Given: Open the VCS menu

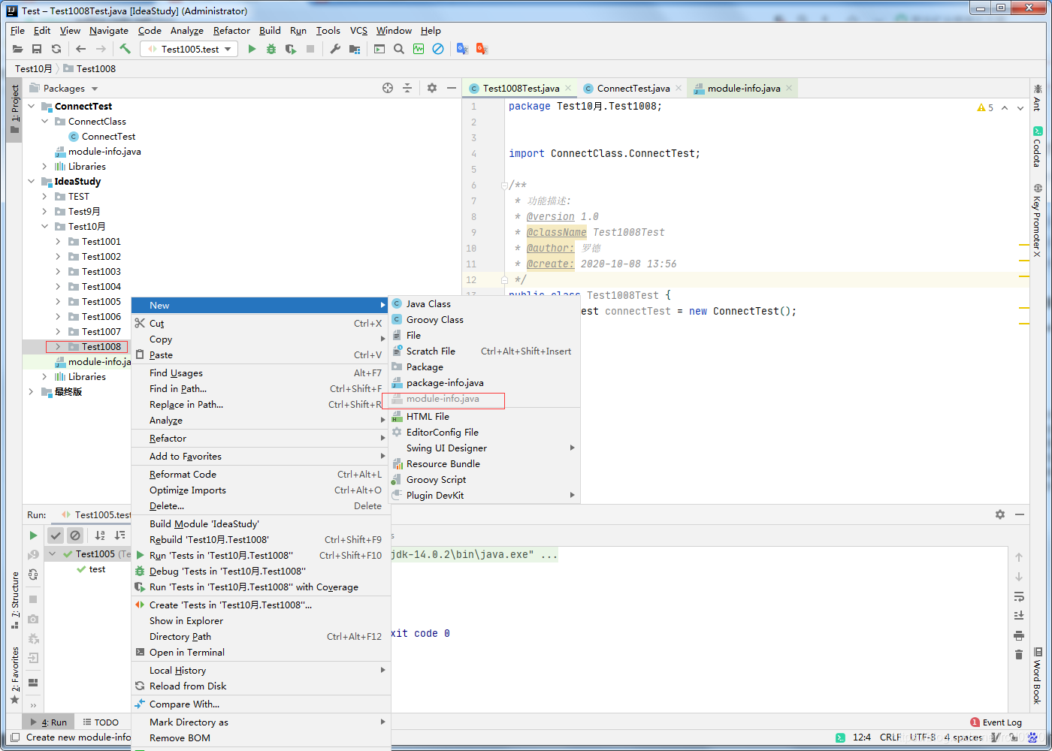Looking at the screenshot, I should coord(358,30).
